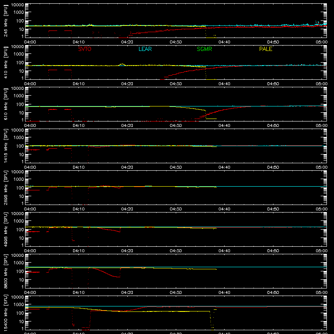Click 04:50 tick label below 610 MHz panel
The width and height of the screenshot is (334, 334).
tap(273, 126)
